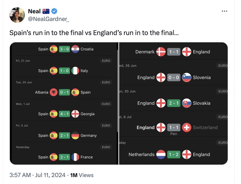This screenshot has height=184, width=241.
Task: Click the Albania flag in the 0-1 Spain row
Action: (x=54, y=92)
